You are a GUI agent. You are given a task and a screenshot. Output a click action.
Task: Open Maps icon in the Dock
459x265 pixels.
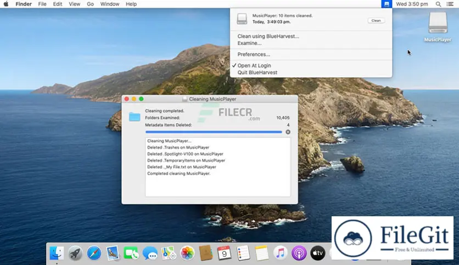pyautogui.click(x=169, y=253)
